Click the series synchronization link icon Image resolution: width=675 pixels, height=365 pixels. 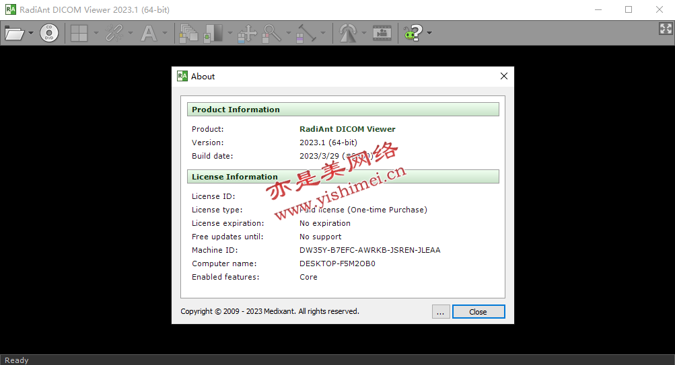pos(114,33)
